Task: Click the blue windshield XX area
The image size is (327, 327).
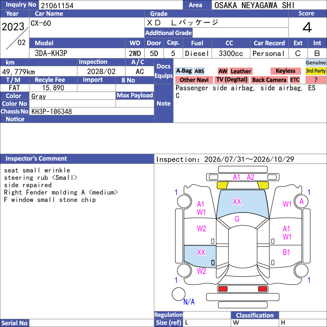Action: click(242, 202)
